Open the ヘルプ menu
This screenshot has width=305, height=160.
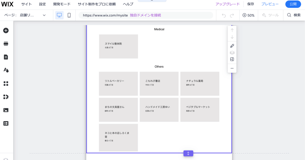[x=128, y=4]
